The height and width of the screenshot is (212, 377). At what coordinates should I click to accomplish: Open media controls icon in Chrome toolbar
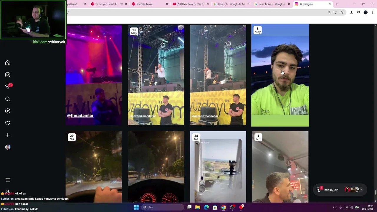coord(358,12)
